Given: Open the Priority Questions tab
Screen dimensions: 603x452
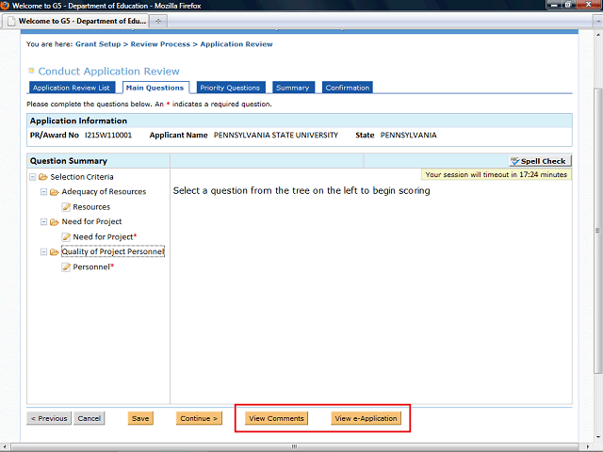Looking at the screenshot, I should tap(230, 88).
